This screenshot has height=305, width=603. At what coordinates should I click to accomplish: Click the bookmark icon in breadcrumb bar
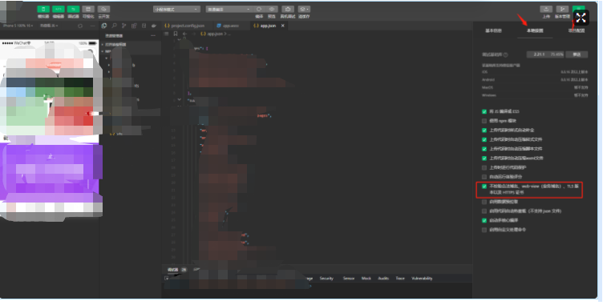click(x=176, y=34)
